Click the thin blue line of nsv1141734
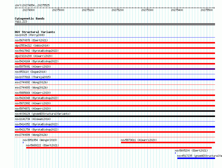222x168 pixels. 115,121
